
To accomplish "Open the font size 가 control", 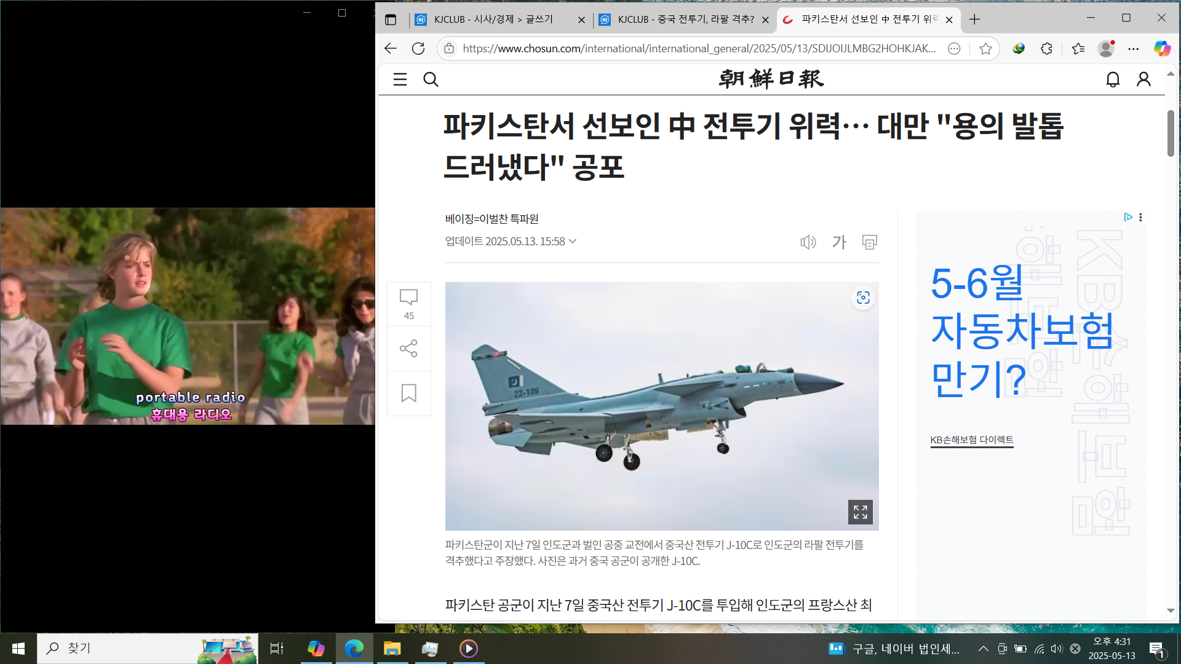I will coord(839,242).
